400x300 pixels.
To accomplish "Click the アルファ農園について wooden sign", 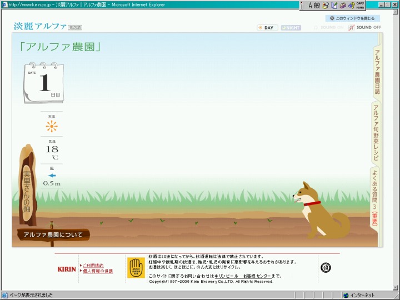I will pyautogui.click(x=53, y=234).
